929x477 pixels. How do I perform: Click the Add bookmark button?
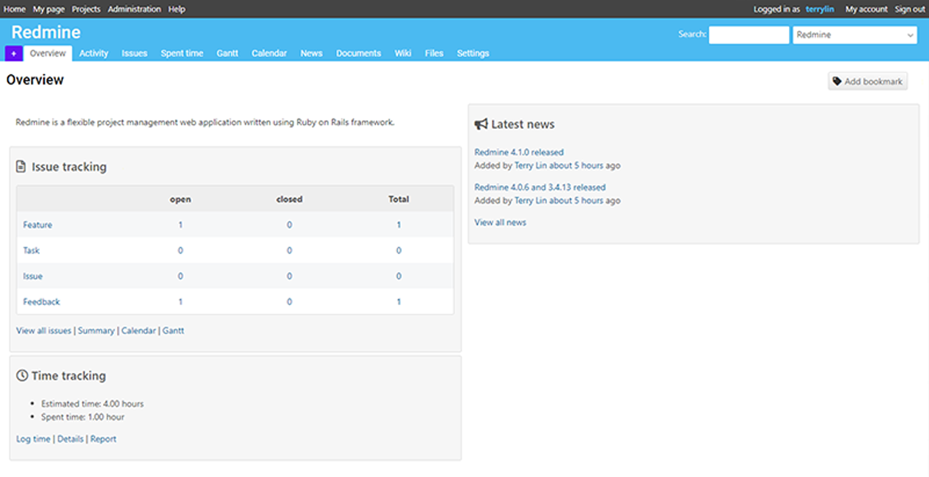tap(868, 81)
